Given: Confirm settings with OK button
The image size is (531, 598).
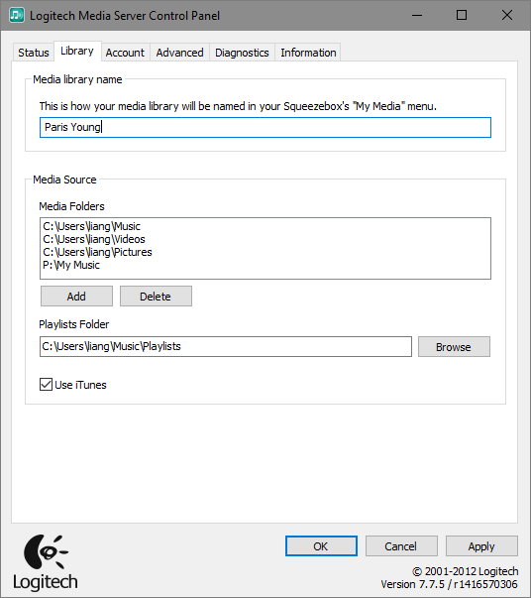Looking at the screenshot, I should click(321, 546).
